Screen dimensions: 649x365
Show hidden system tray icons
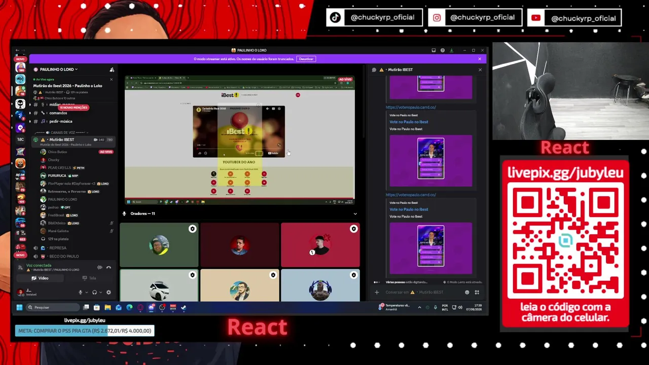[419, 307]
